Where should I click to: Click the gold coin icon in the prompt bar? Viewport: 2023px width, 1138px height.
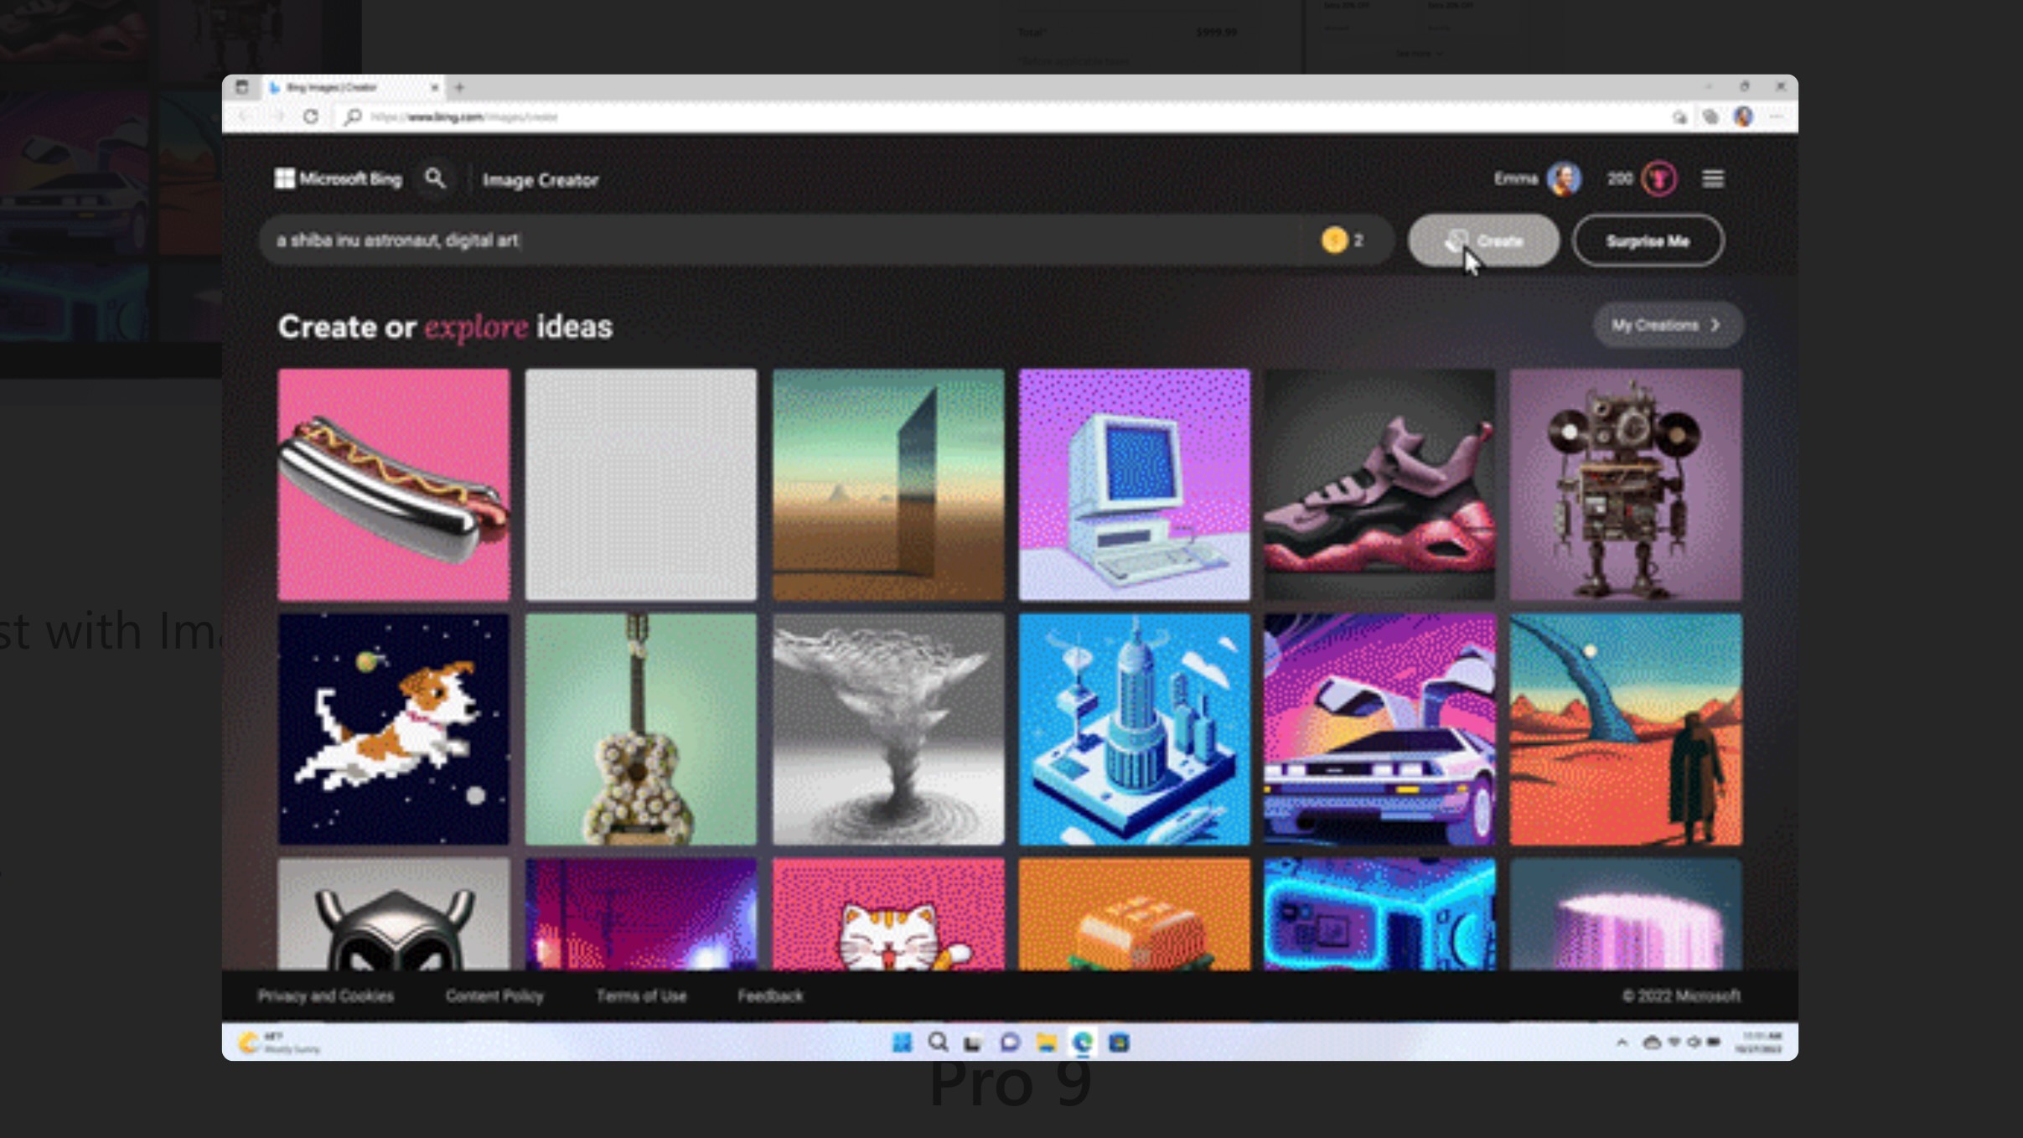[x=1335, y=241]
